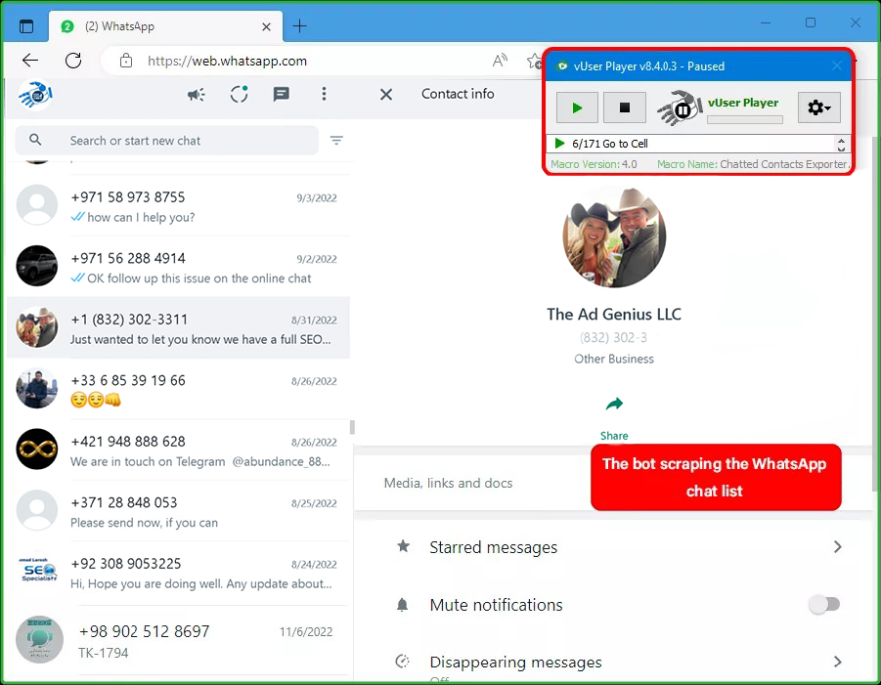This screenshot has height=685, width=881.
Task: Step up in macro command list
Action: pyautogui.click(x=841, y=140)
